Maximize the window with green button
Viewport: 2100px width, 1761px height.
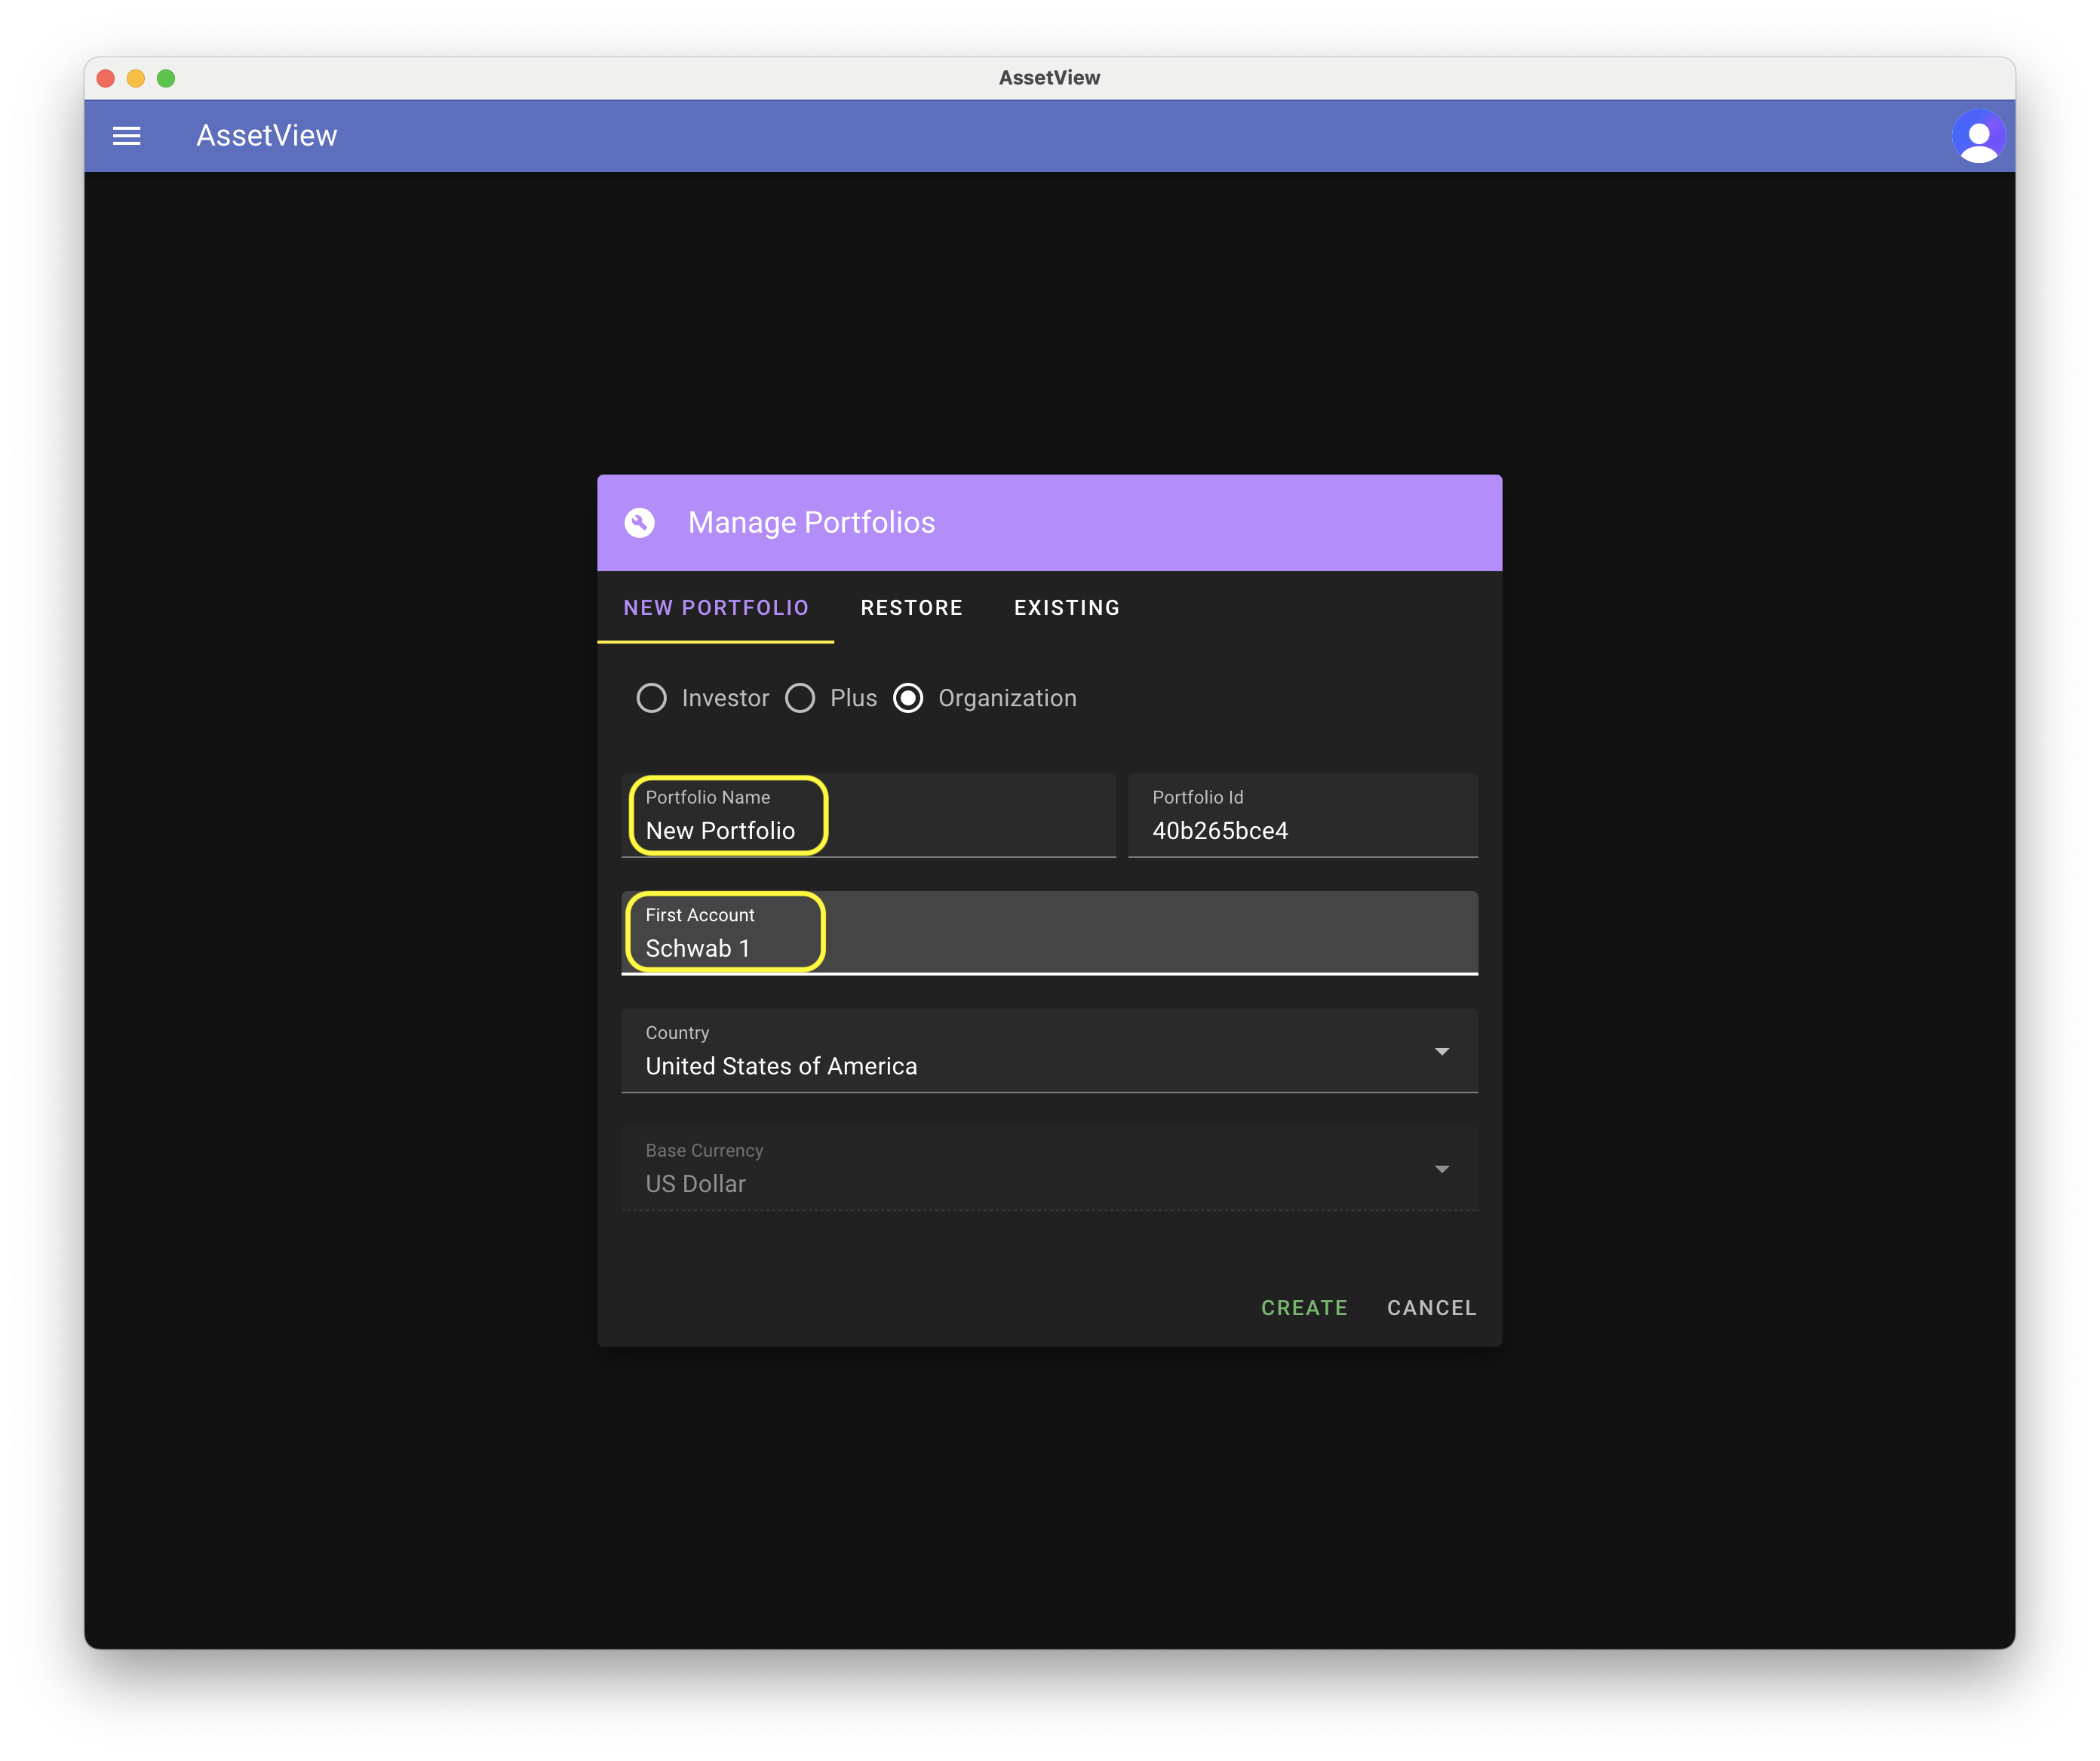pyautogui.click(x=166, y=78)
